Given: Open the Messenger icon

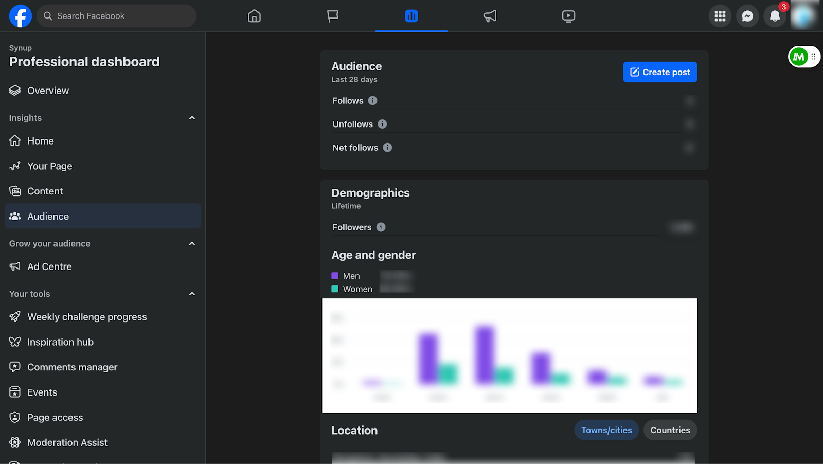Looking at the screenshot, I should click(747, 16).
